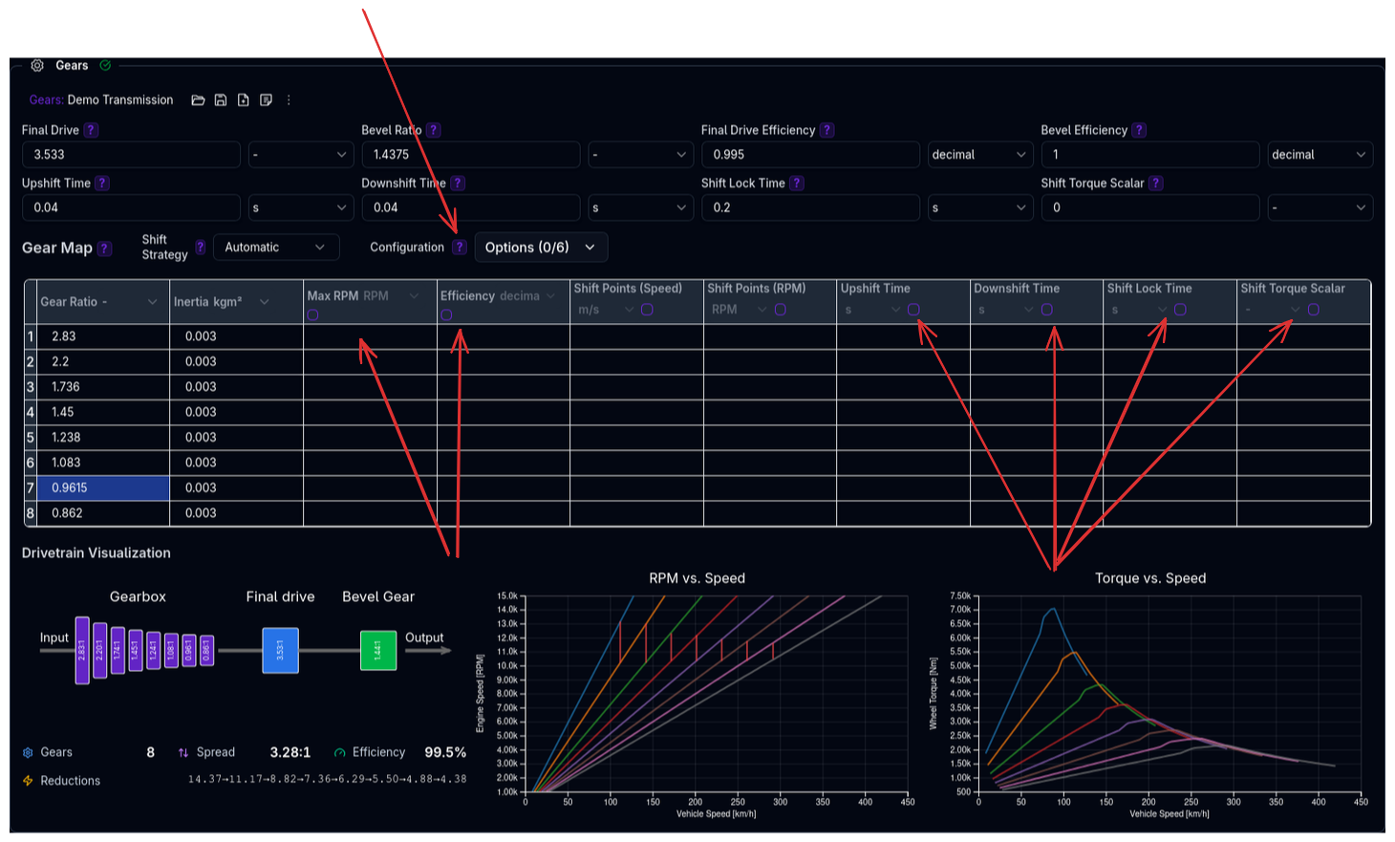Screen dimensions: 1395x842
Task: Open the Shift Strategy Automatic dropdown
Action: [275, 248]
